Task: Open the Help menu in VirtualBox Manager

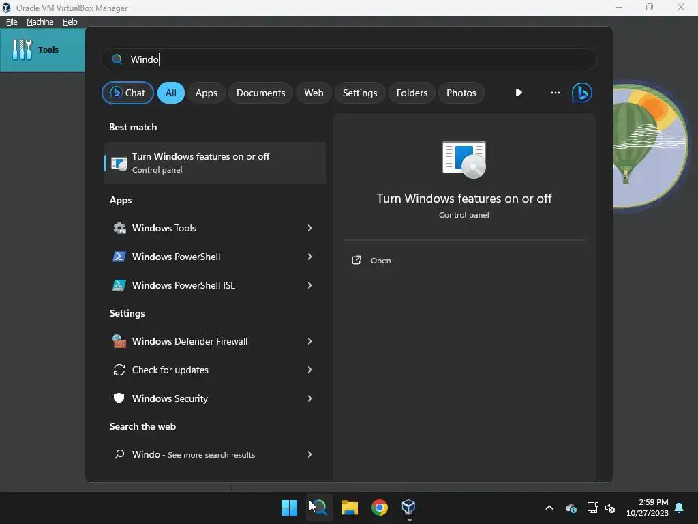Action: click(70, 22)
